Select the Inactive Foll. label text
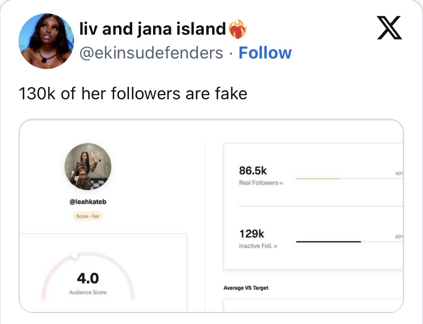The width and height of the screenshot is (423, 324). pyautogui.click(x=258, y=246)
